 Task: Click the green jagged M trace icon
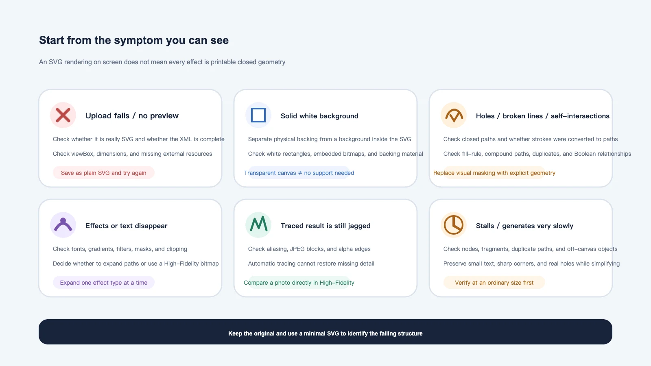tap(258, 225)
